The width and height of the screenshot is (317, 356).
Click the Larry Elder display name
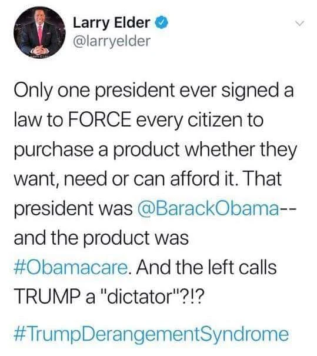112,23
